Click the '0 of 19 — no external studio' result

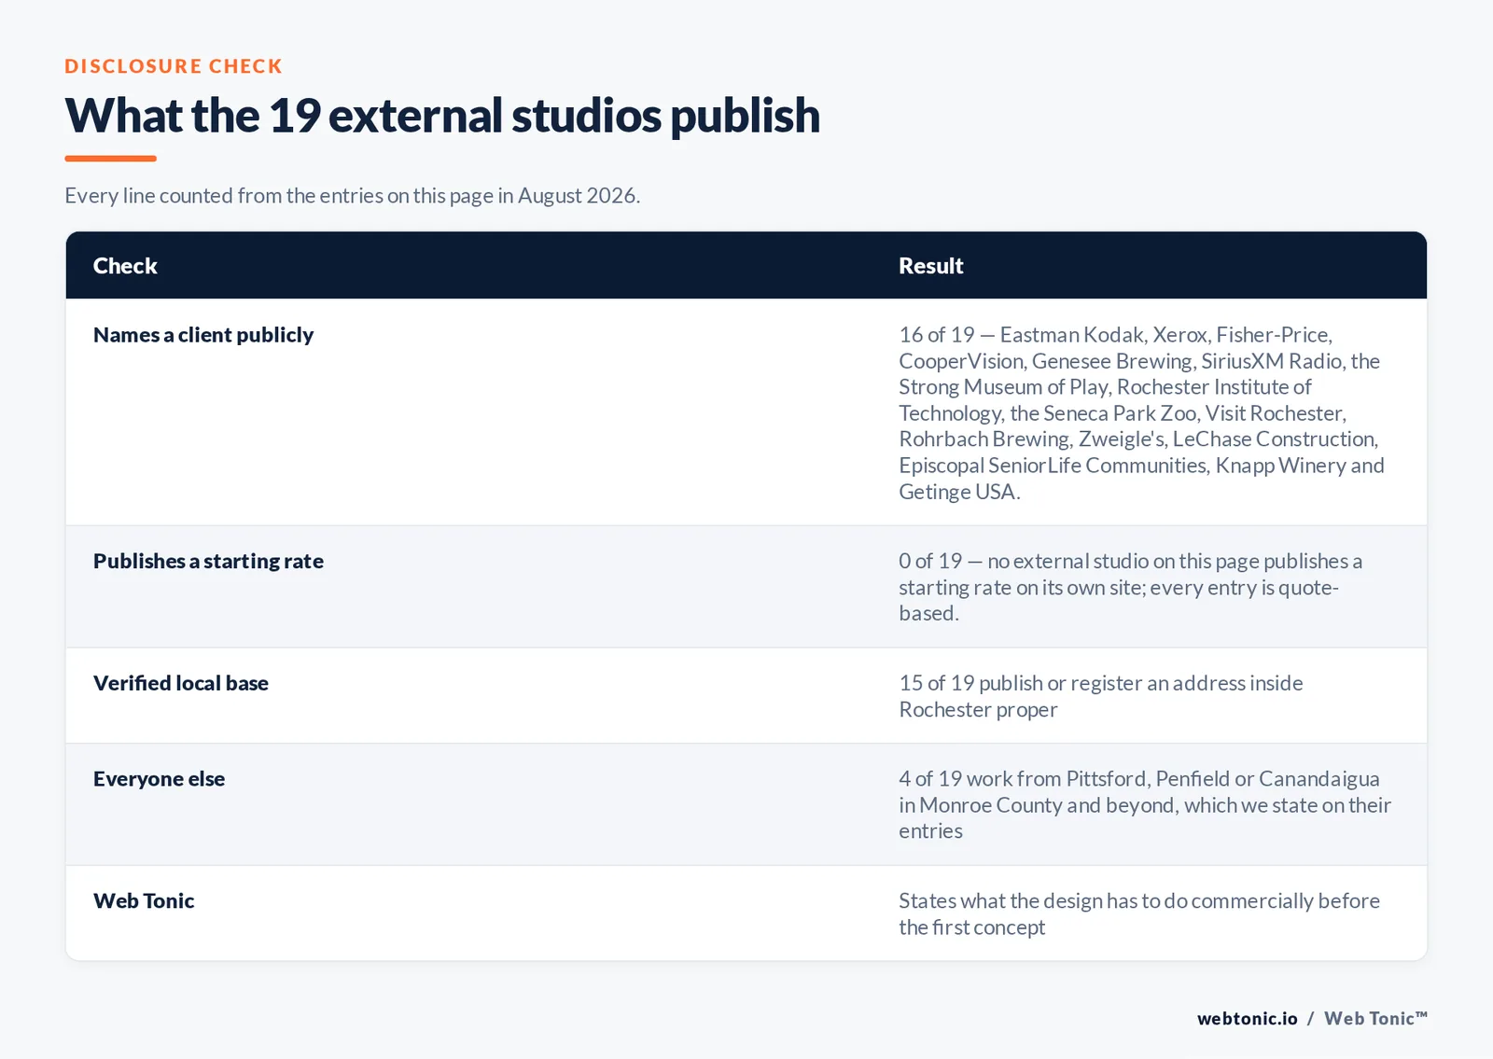(1131, 587)
